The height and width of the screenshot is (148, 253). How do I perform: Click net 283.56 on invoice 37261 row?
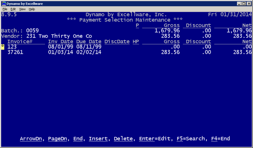(243, 52)
